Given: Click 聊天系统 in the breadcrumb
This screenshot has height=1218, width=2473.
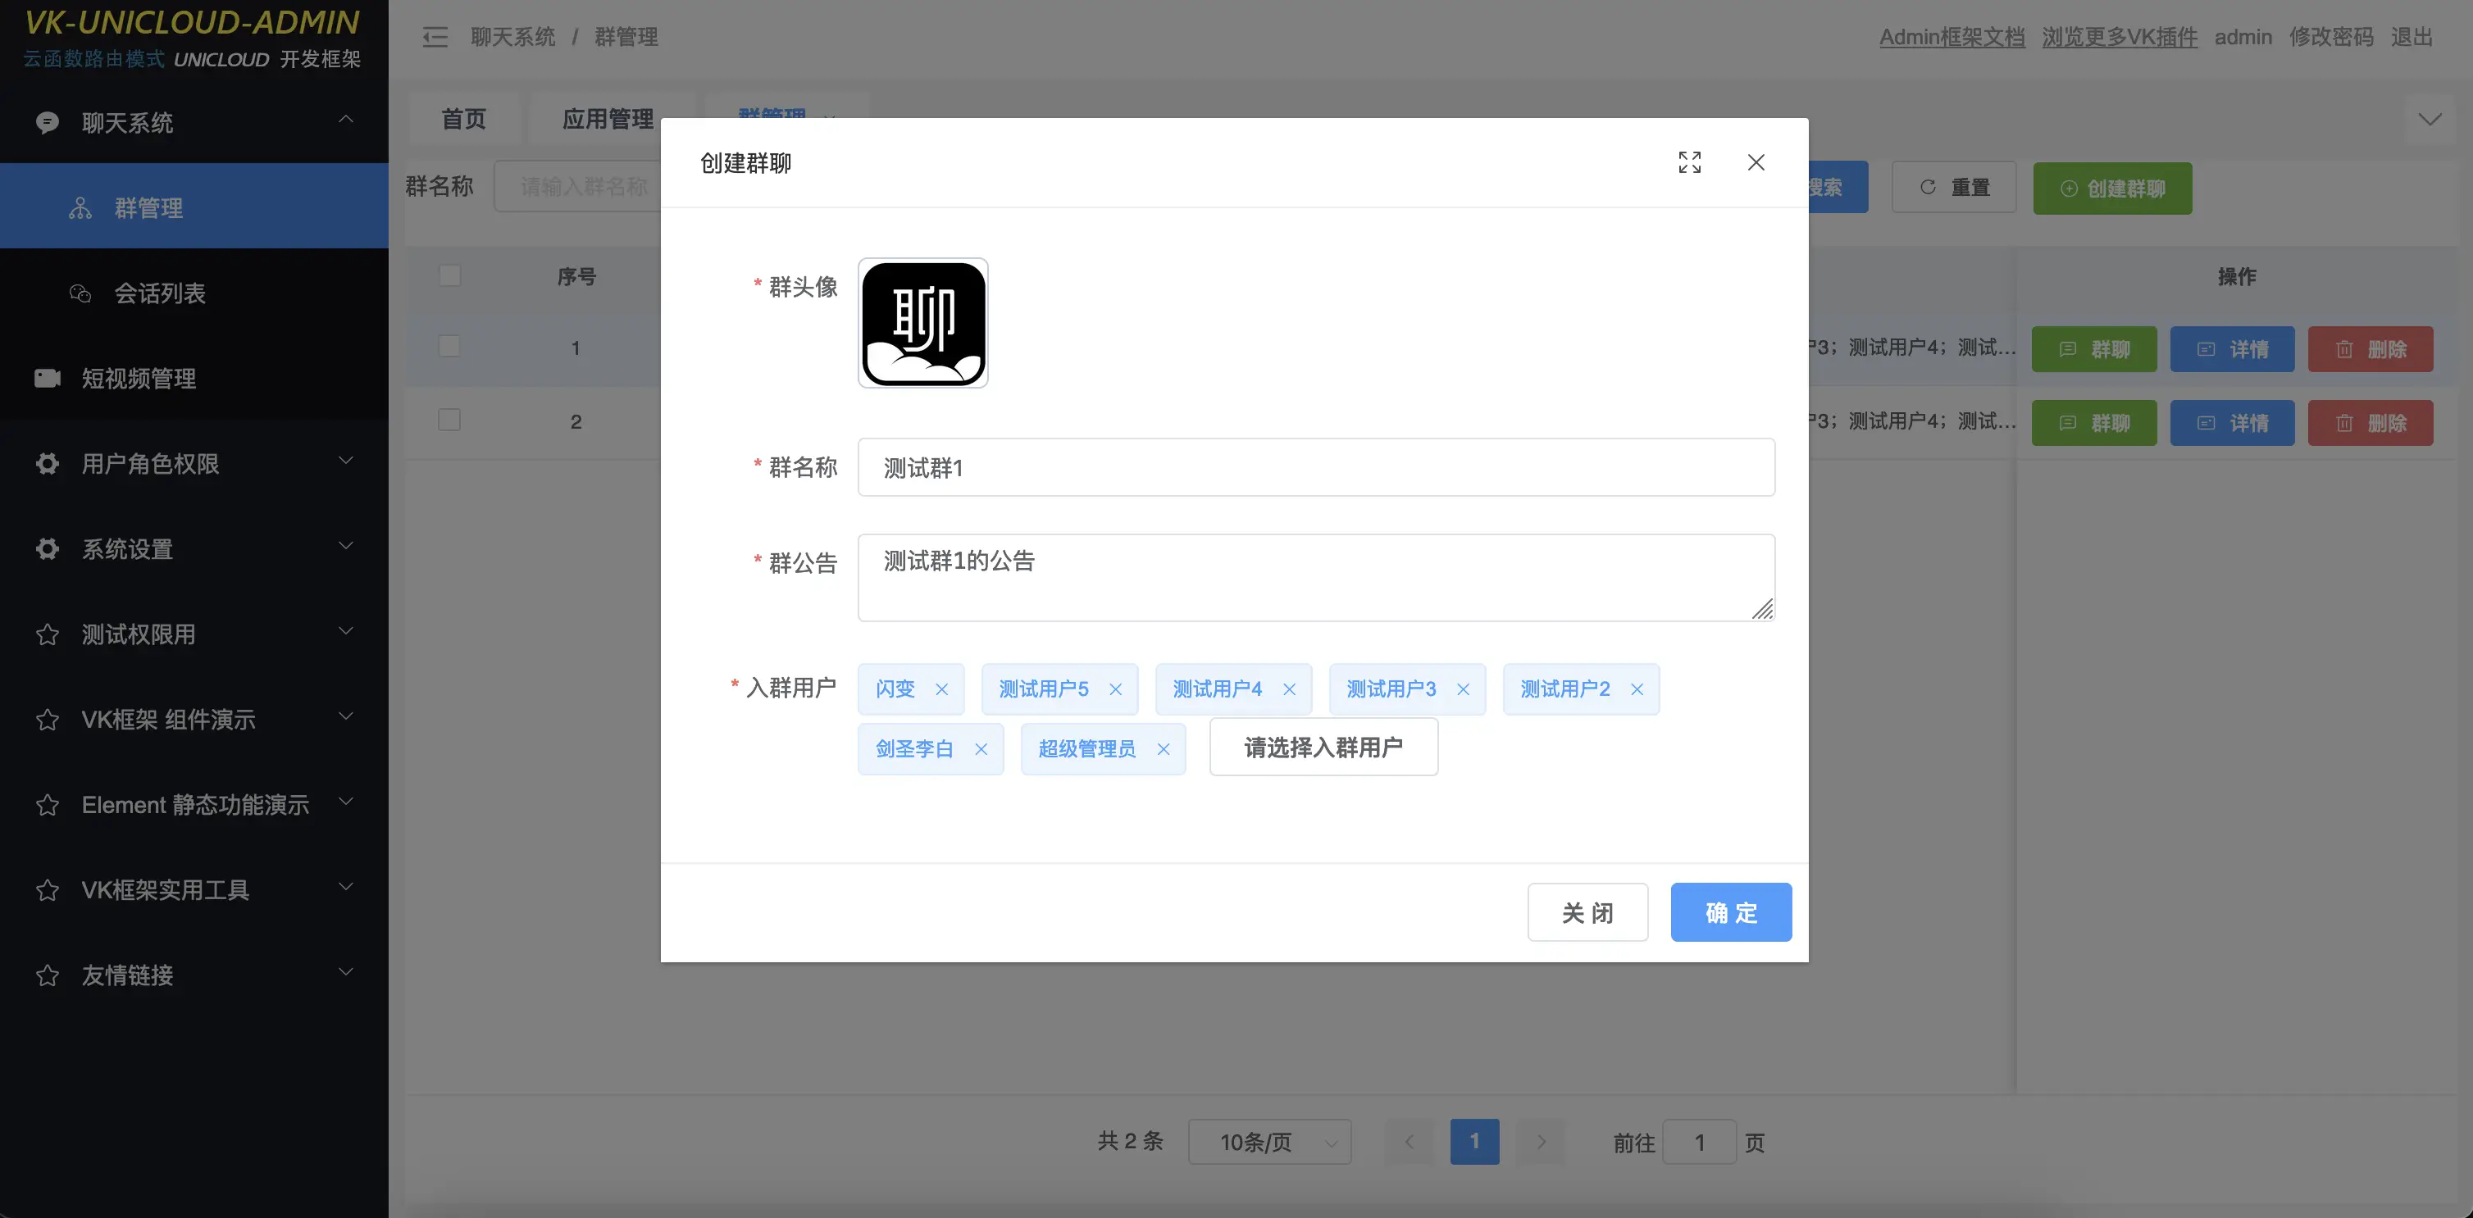Looking at the screenshot, I should 512,36.
